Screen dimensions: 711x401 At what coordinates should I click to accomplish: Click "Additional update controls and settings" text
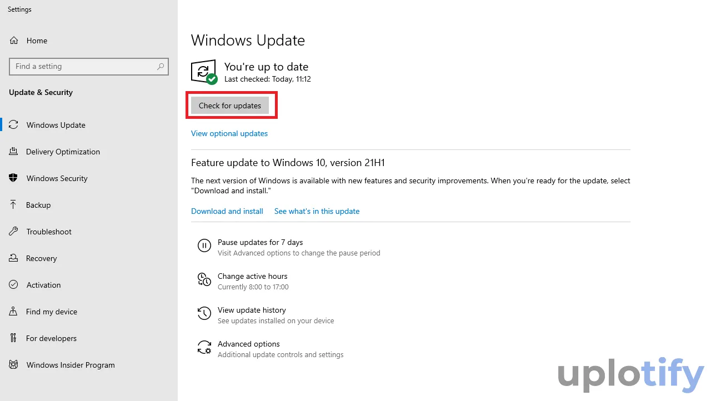click(x=281, y=355)
